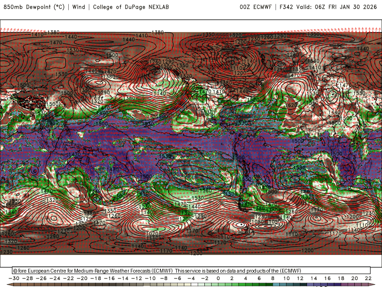Click the '12' colorbar scale label
The width and height of the screenshot is (382, 287).
click(x=300, y=278)
